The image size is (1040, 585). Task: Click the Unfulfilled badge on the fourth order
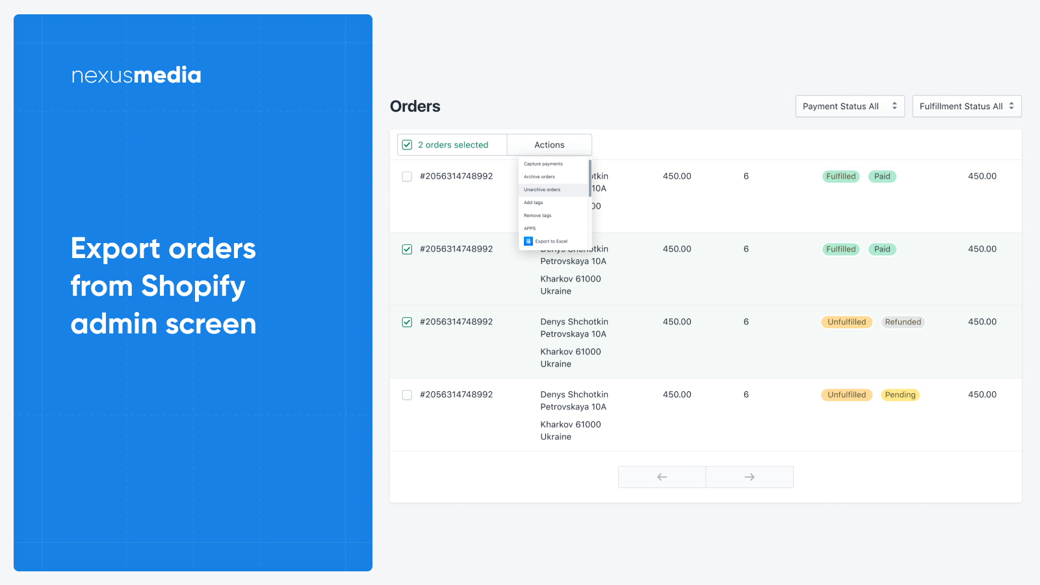coord(846,395)
